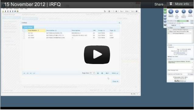Collapse the Chat pane

[168, 59]
